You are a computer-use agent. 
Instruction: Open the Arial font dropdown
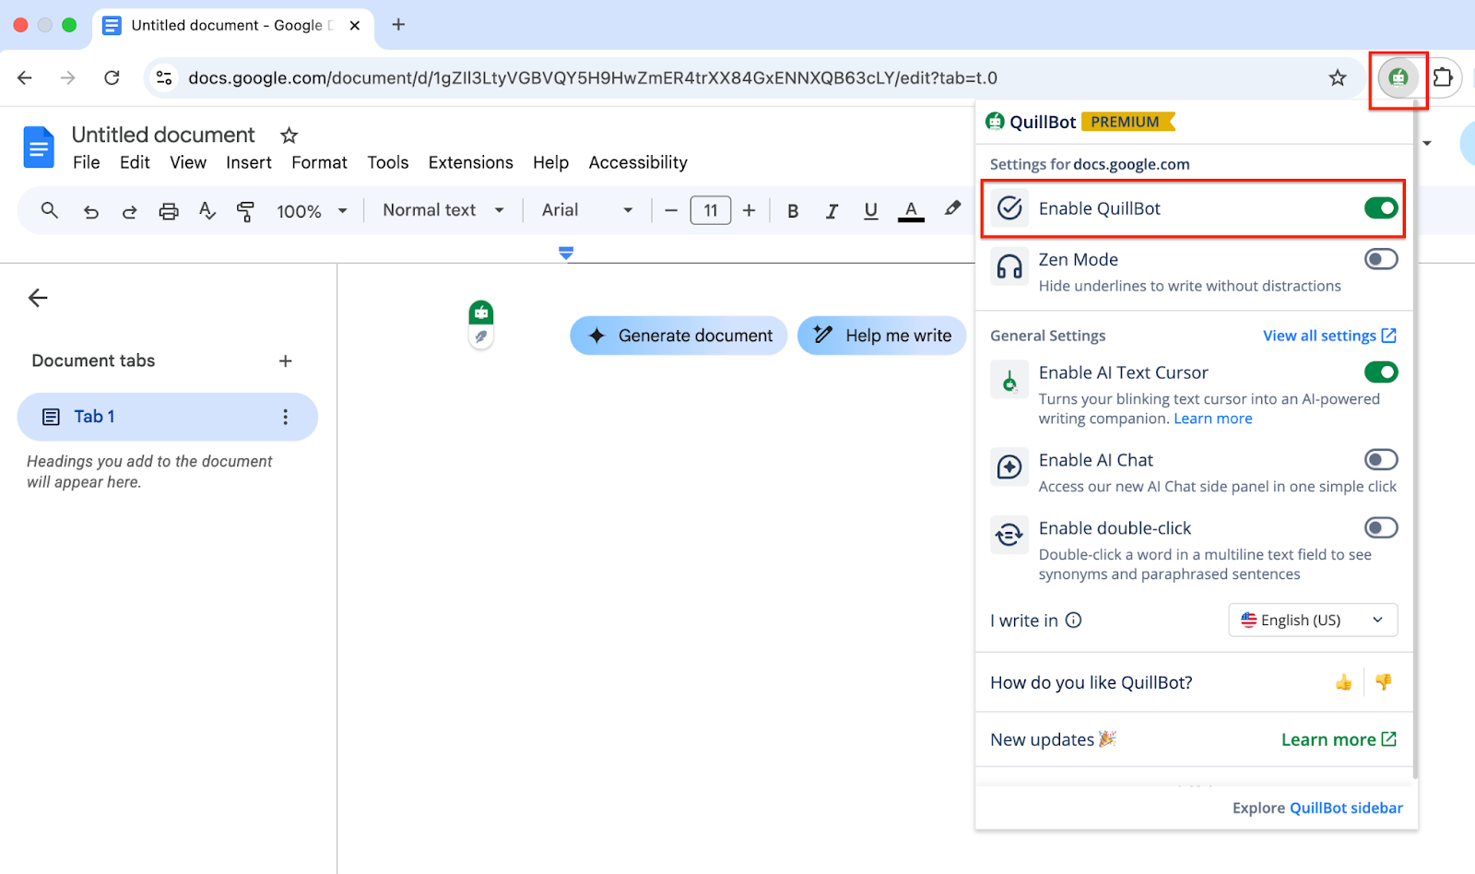click(x=587, y=210)
